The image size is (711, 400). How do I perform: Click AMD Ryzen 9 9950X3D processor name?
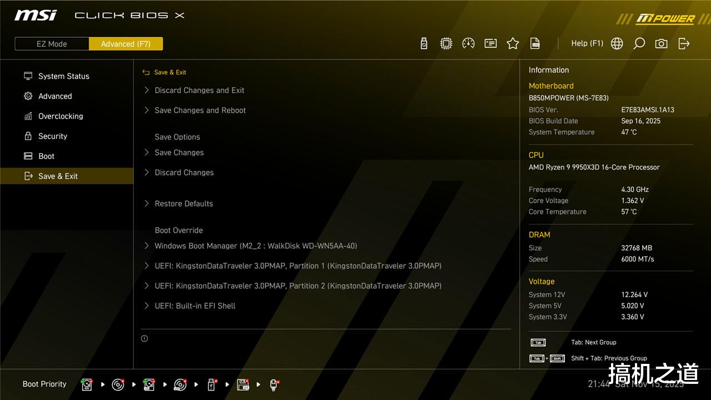pos(594,167)
